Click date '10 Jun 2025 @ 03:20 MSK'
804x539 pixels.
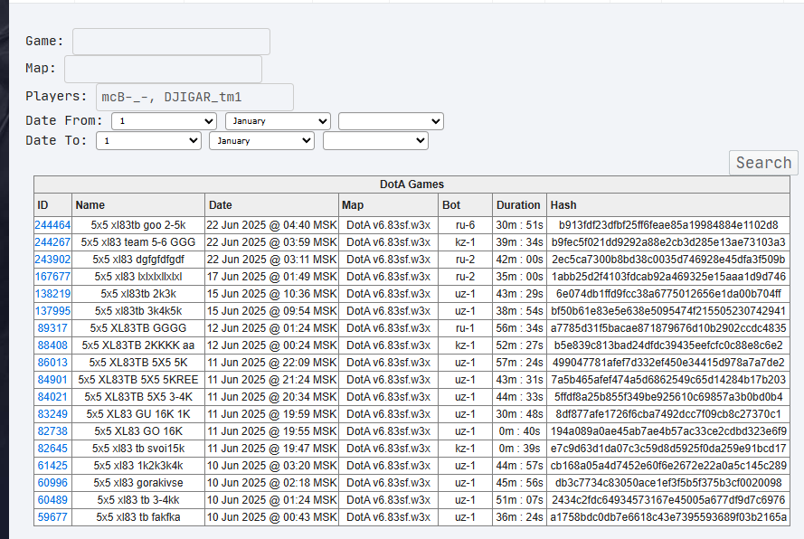(271, 466)
